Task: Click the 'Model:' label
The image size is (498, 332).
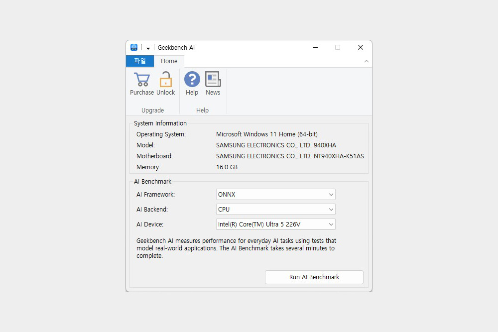Action: [x=146, y=145]
